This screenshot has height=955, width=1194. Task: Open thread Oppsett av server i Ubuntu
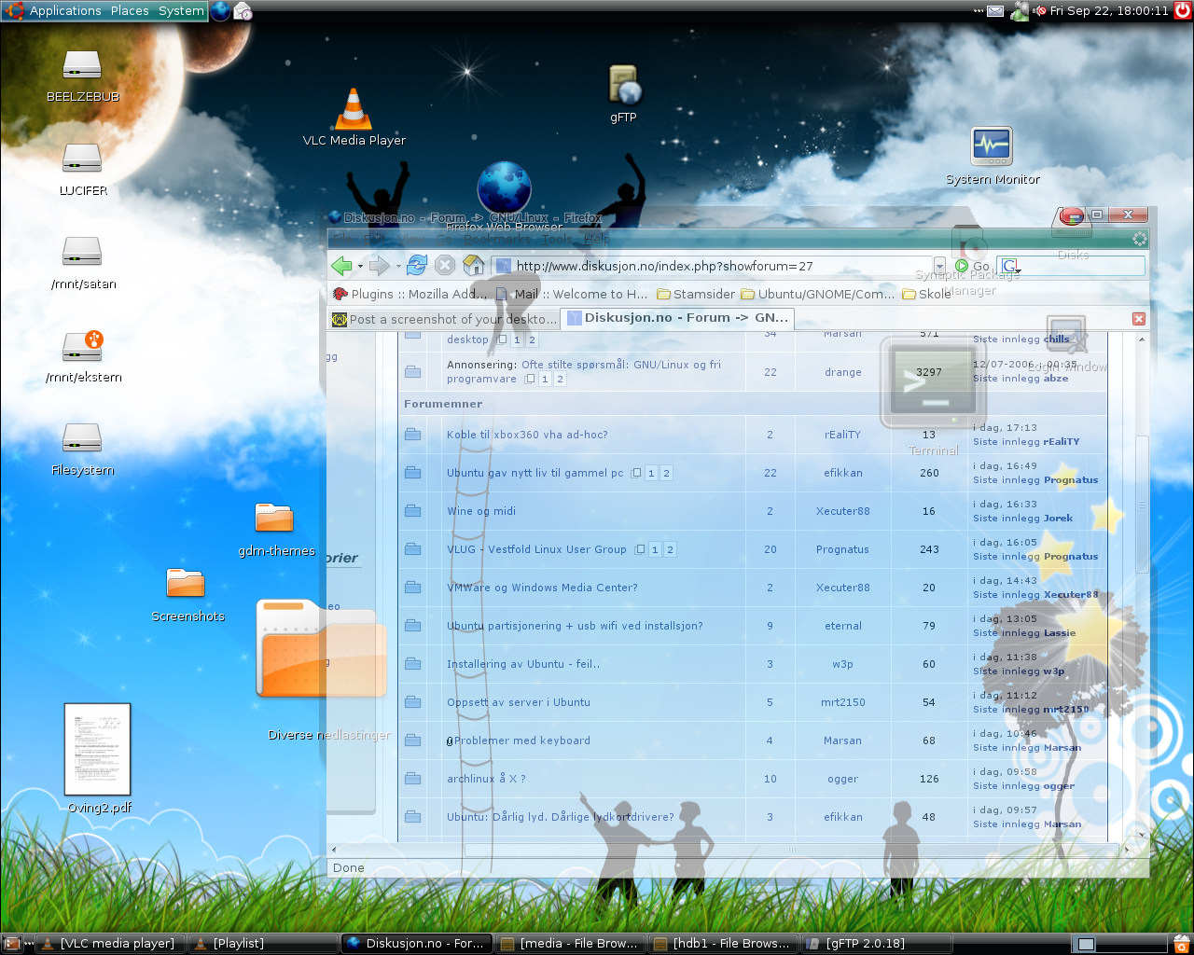point(518,702)
